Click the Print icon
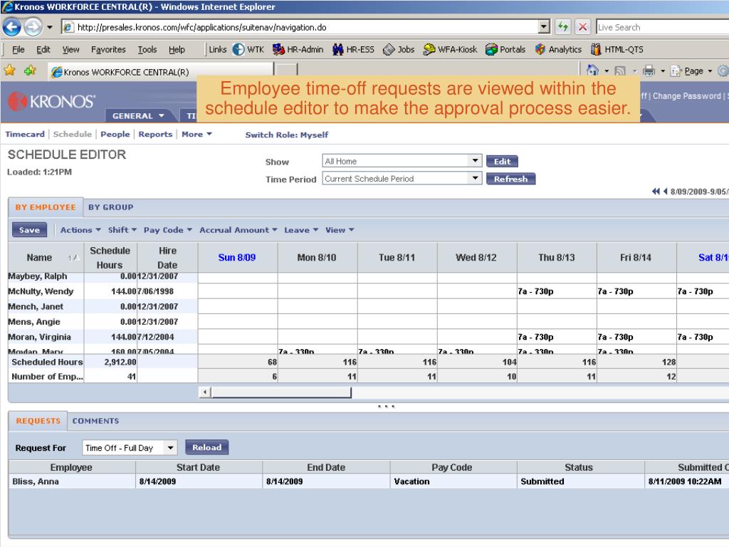729x547 pixels. (649, 71)
